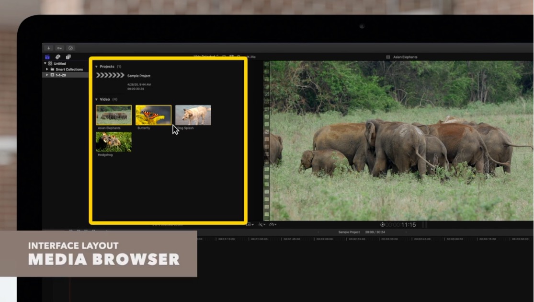534x302 pixels.
Task: Click the 00:03:00:00 mark on timeline ruler
Action: pyautogui.click(x=454, y=239)
